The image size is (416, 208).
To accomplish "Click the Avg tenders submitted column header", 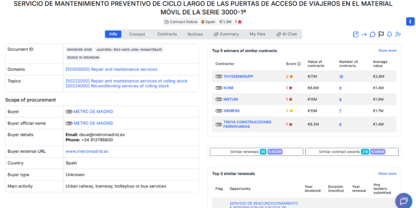I will coord(382,189).
